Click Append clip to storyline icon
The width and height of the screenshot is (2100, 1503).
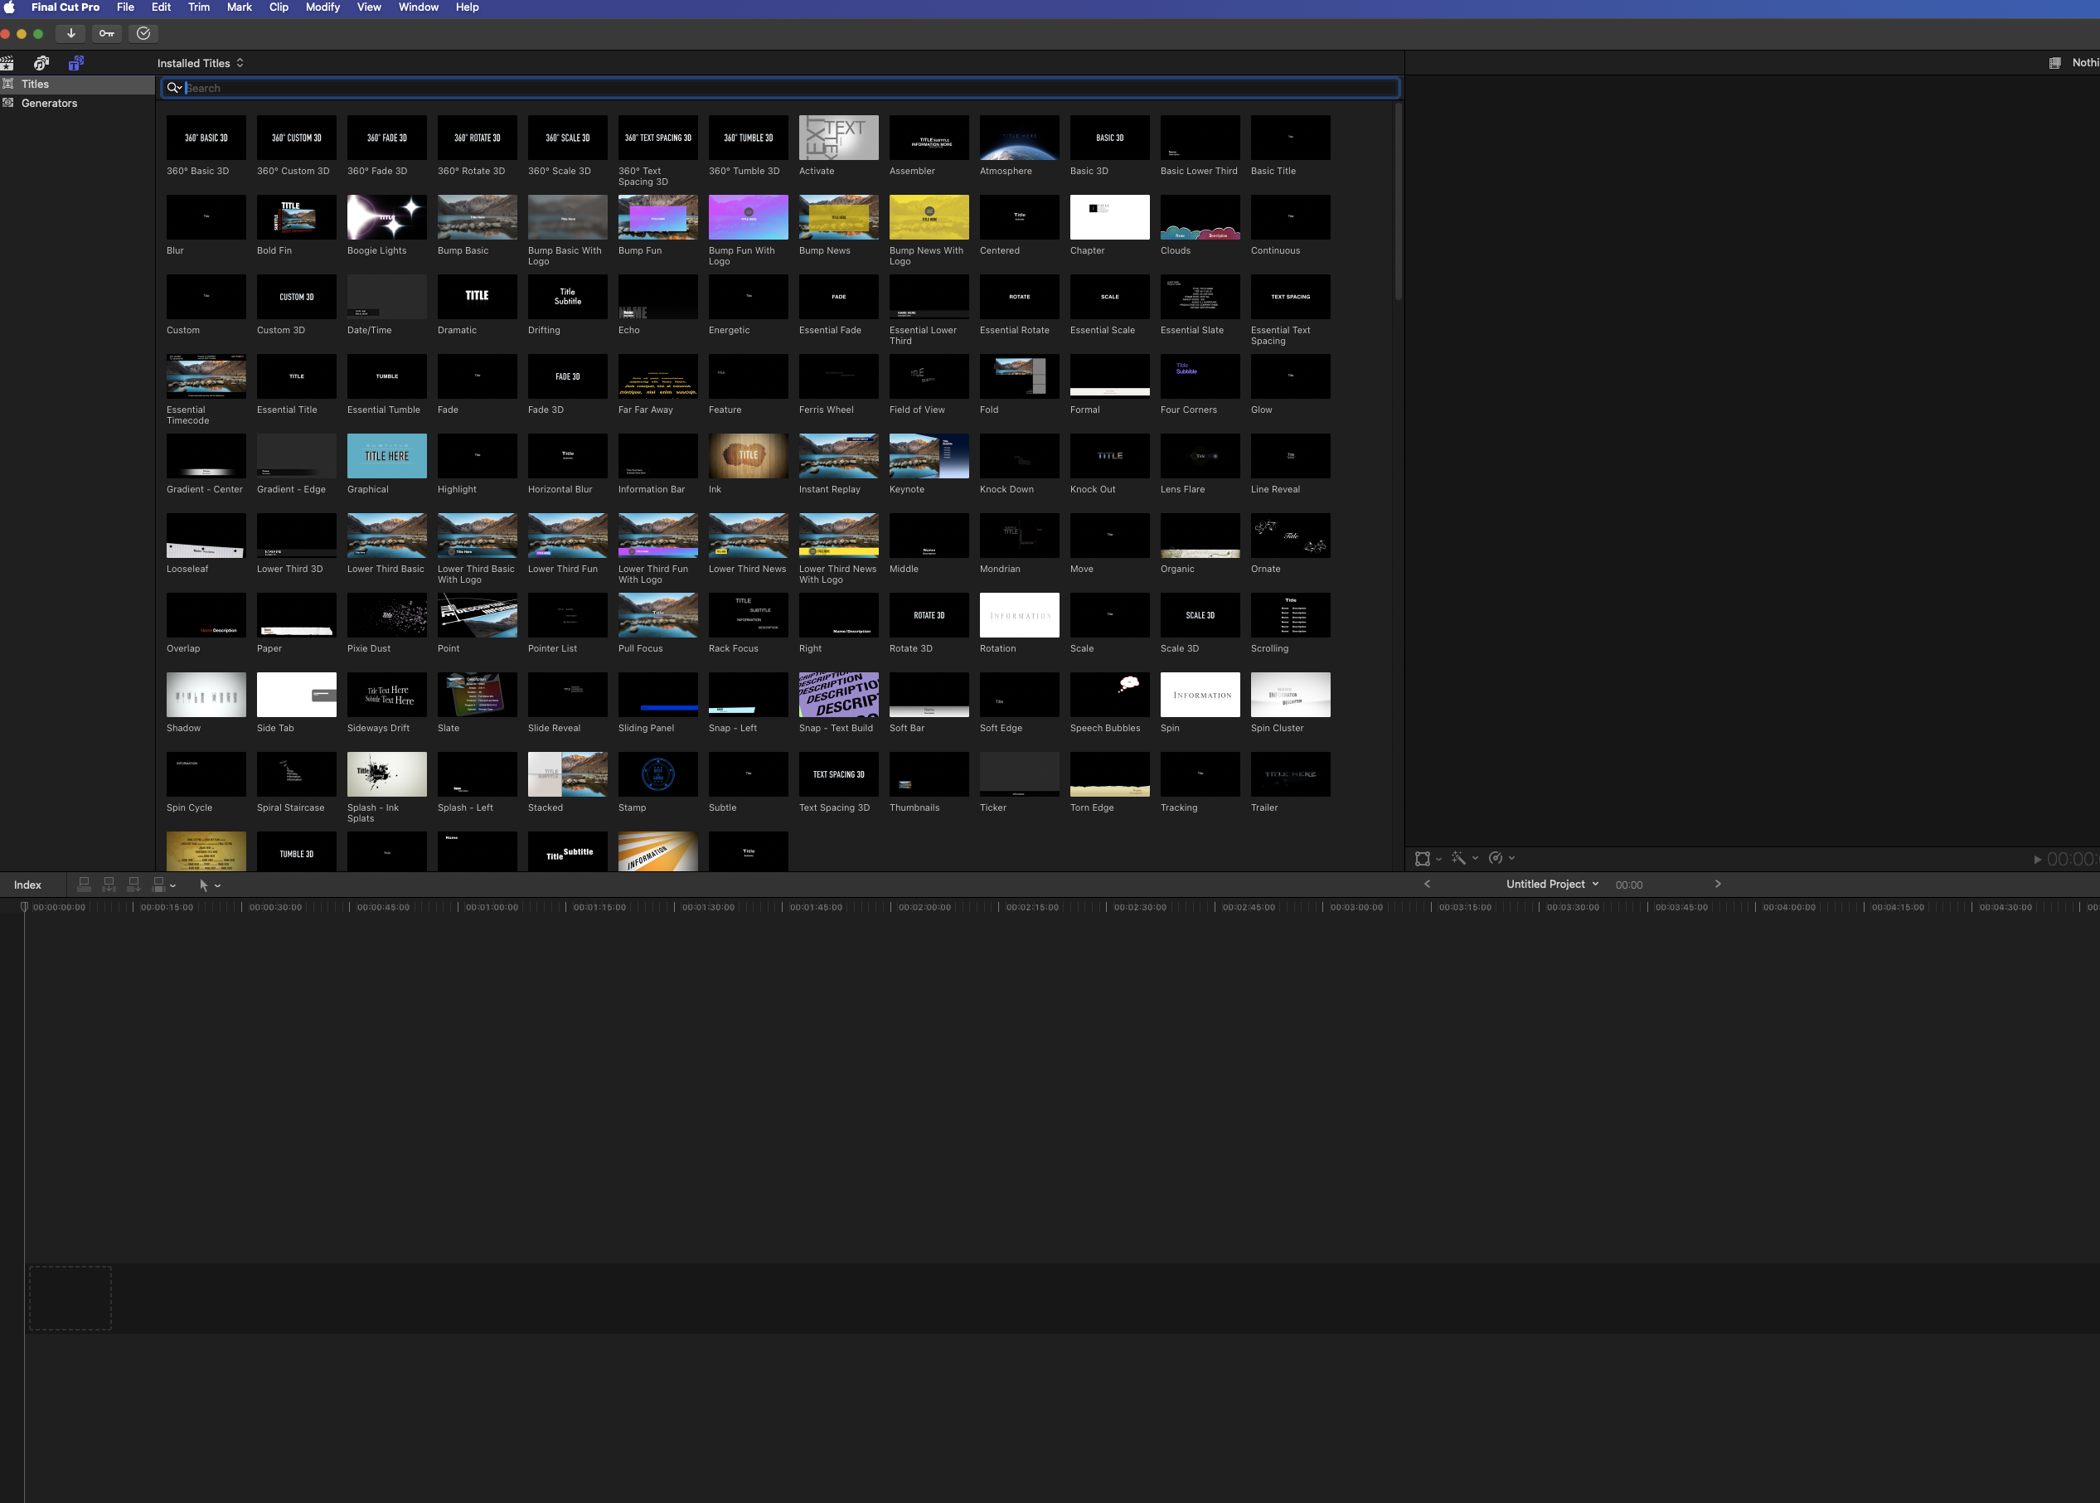(x=134, y=885)
